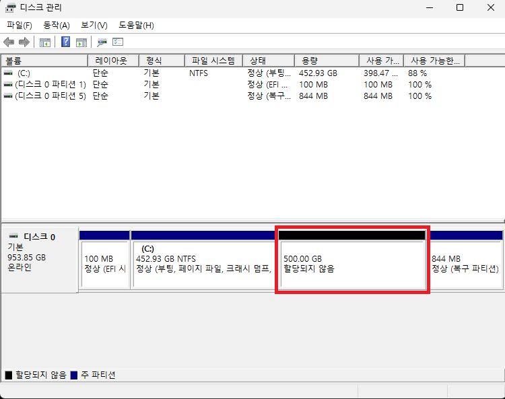
Task: Select the 디스크 0 disk label panel
Action: pyautogui.click(x=40, y=260)
